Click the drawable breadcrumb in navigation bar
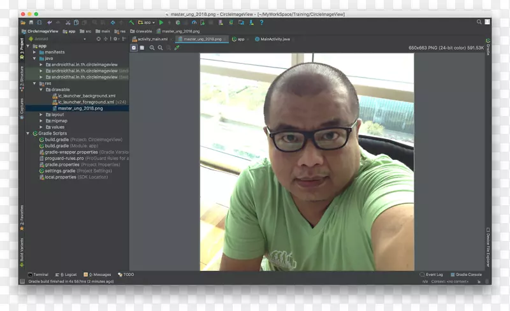The image size is (510, 311). point(141,31)
